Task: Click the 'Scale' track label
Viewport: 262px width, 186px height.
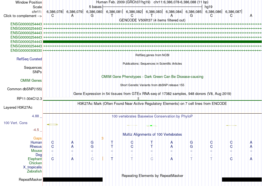Action: pyautogui.click(x=37, y=7)
